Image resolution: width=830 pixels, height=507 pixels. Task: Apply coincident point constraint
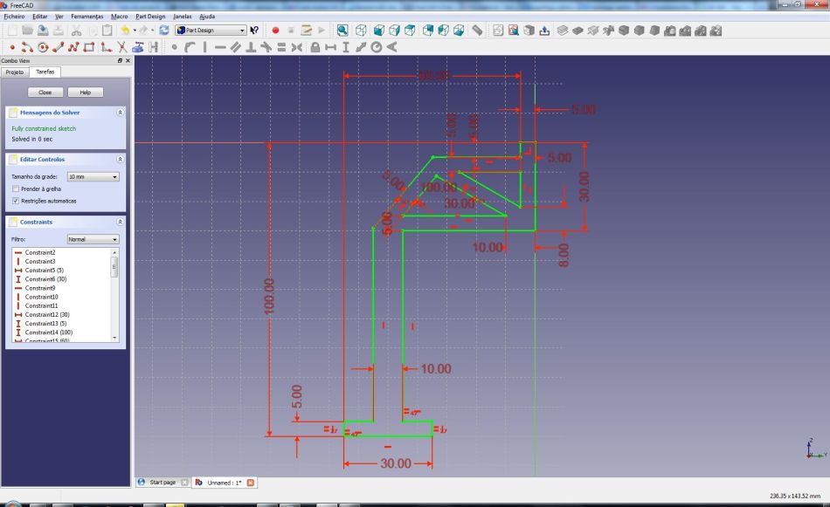(x=174, y=47)
